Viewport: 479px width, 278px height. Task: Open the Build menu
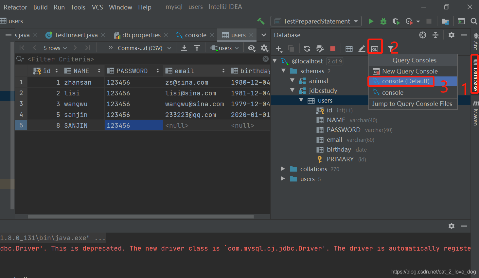pos(40,7)
